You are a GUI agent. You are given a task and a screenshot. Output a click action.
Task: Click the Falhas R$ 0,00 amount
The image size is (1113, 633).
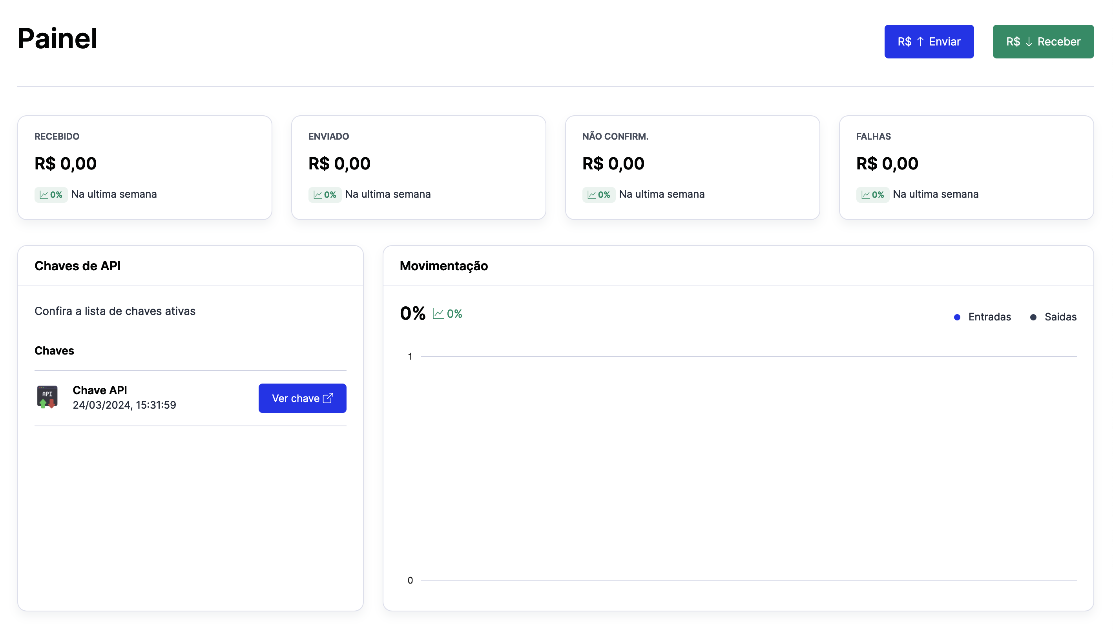(887, 164)
